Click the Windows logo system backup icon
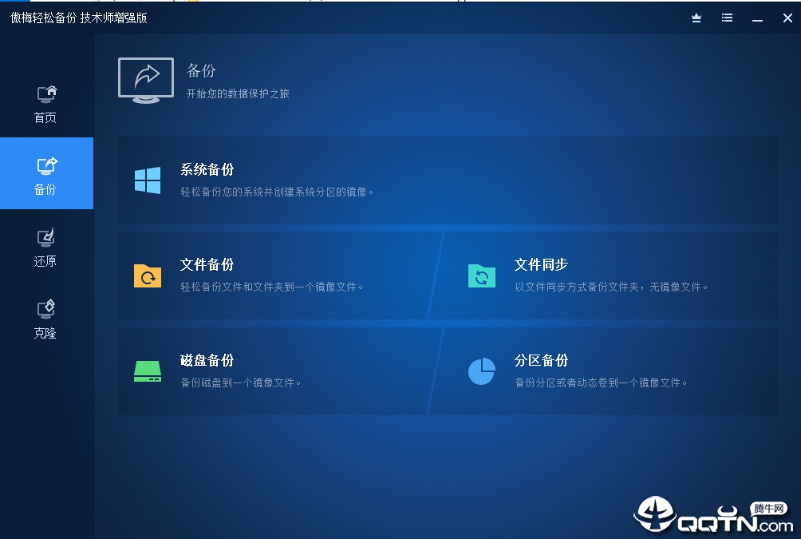Image resolution: width=801 pixels, height=539 pixels. pos(148,180)
